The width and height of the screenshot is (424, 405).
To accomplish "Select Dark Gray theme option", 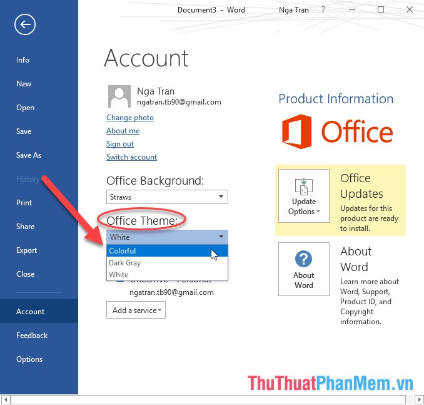I will point(167,263).
